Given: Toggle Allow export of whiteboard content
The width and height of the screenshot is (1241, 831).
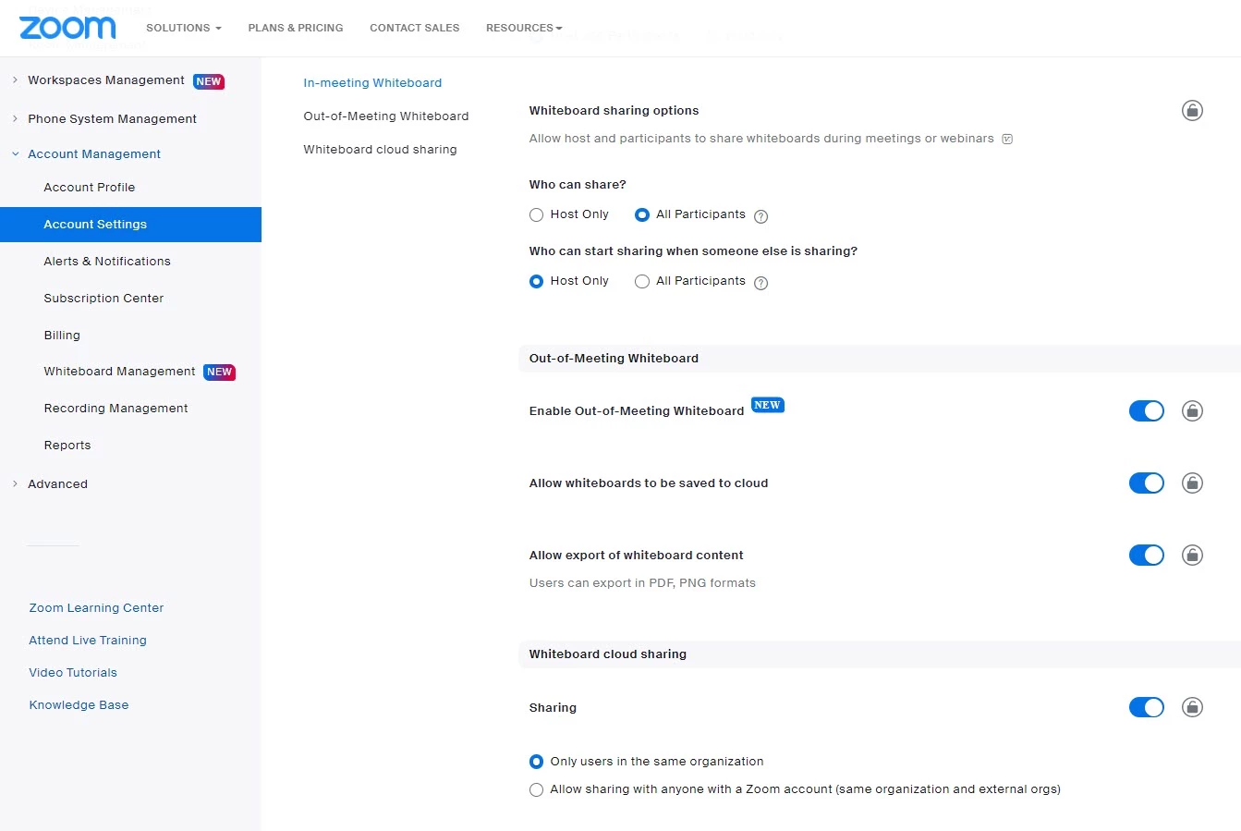Looking at the screenshot, I should point(1147,555).
